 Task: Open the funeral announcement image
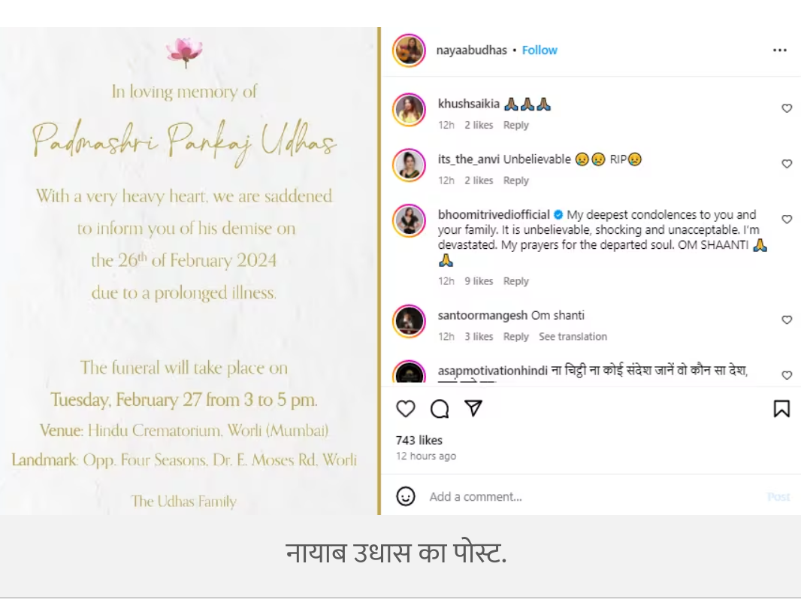click(x=189, y=271)
